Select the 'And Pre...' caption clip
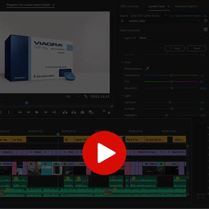 (135, 140)
